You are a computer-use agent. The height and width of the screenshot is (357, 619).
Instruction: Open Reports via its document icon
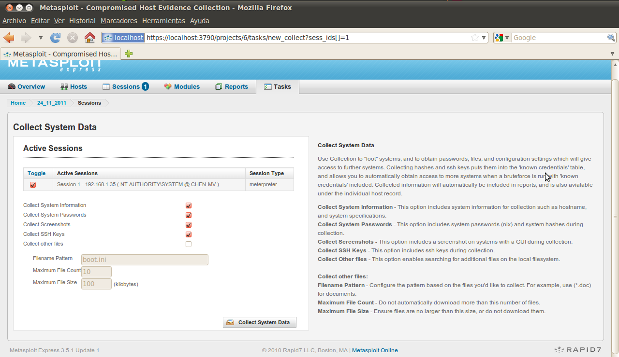[218, 86]
